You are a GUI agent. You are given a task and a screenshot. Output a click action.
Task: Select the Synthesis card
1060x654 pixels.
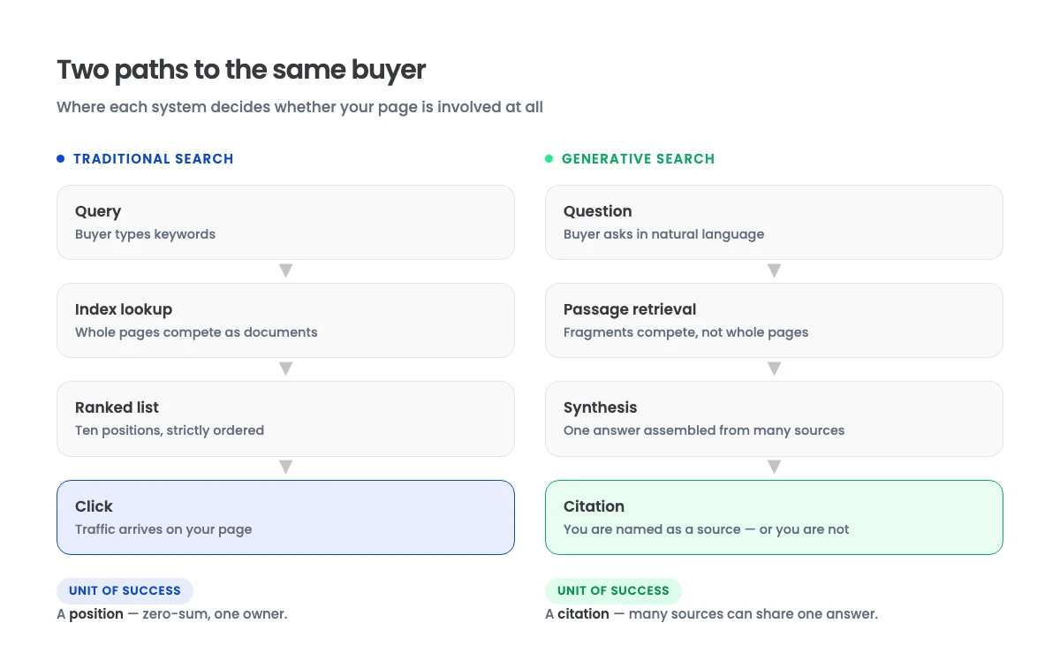coord(774,418)
